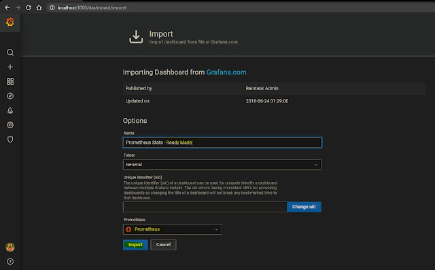Open the search magnifier in sidebar
The height and width of the screenshot is (270, 435).
tap(10, 52)
